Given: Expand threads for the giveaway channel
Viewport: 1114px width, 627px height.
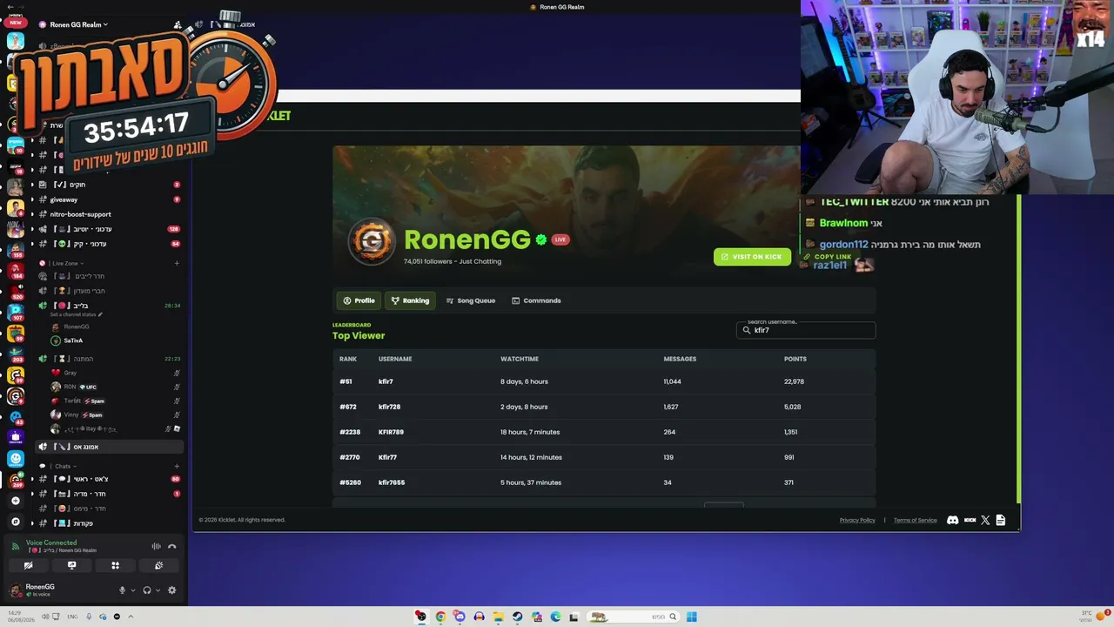Looking at the screenshot, I should [x=32, y=199].
